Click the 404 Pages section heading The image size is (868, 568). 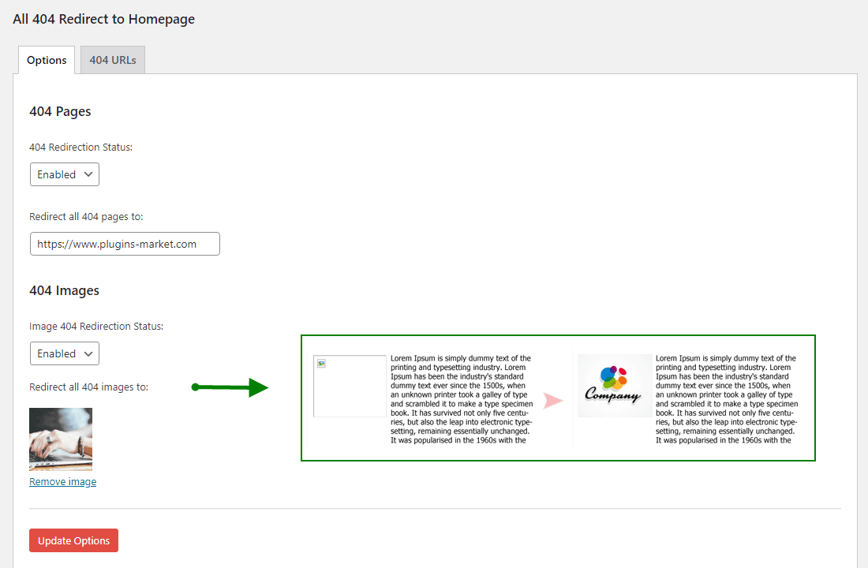pyautogui.click(x=60, y=111)
